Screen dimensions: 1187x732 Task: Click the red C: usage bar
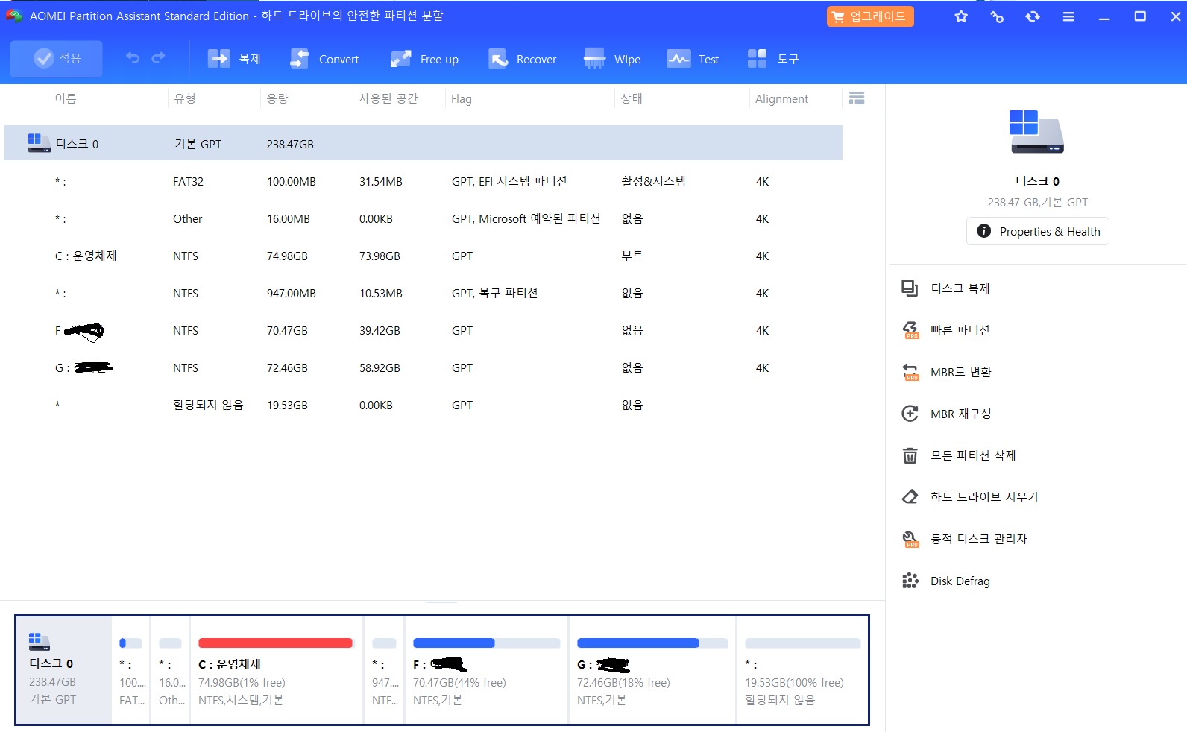pos(275,643)
